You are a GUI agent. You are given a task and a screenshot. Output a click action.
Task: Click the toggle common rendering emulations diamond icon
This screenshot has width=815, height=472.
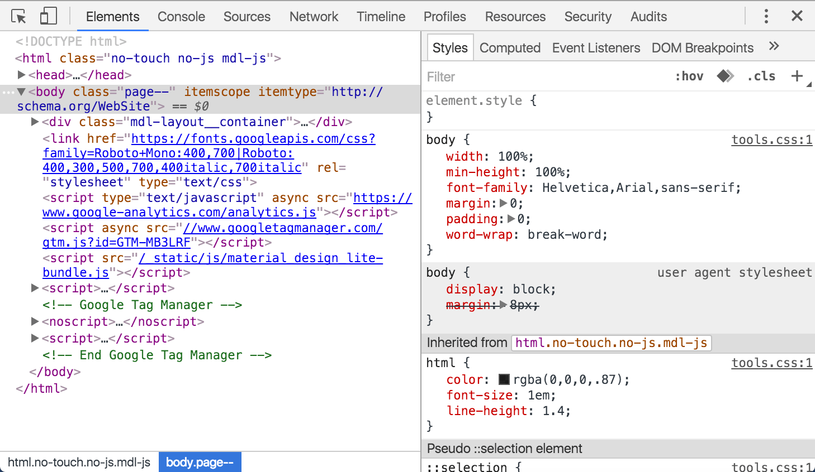pos(724,76)
